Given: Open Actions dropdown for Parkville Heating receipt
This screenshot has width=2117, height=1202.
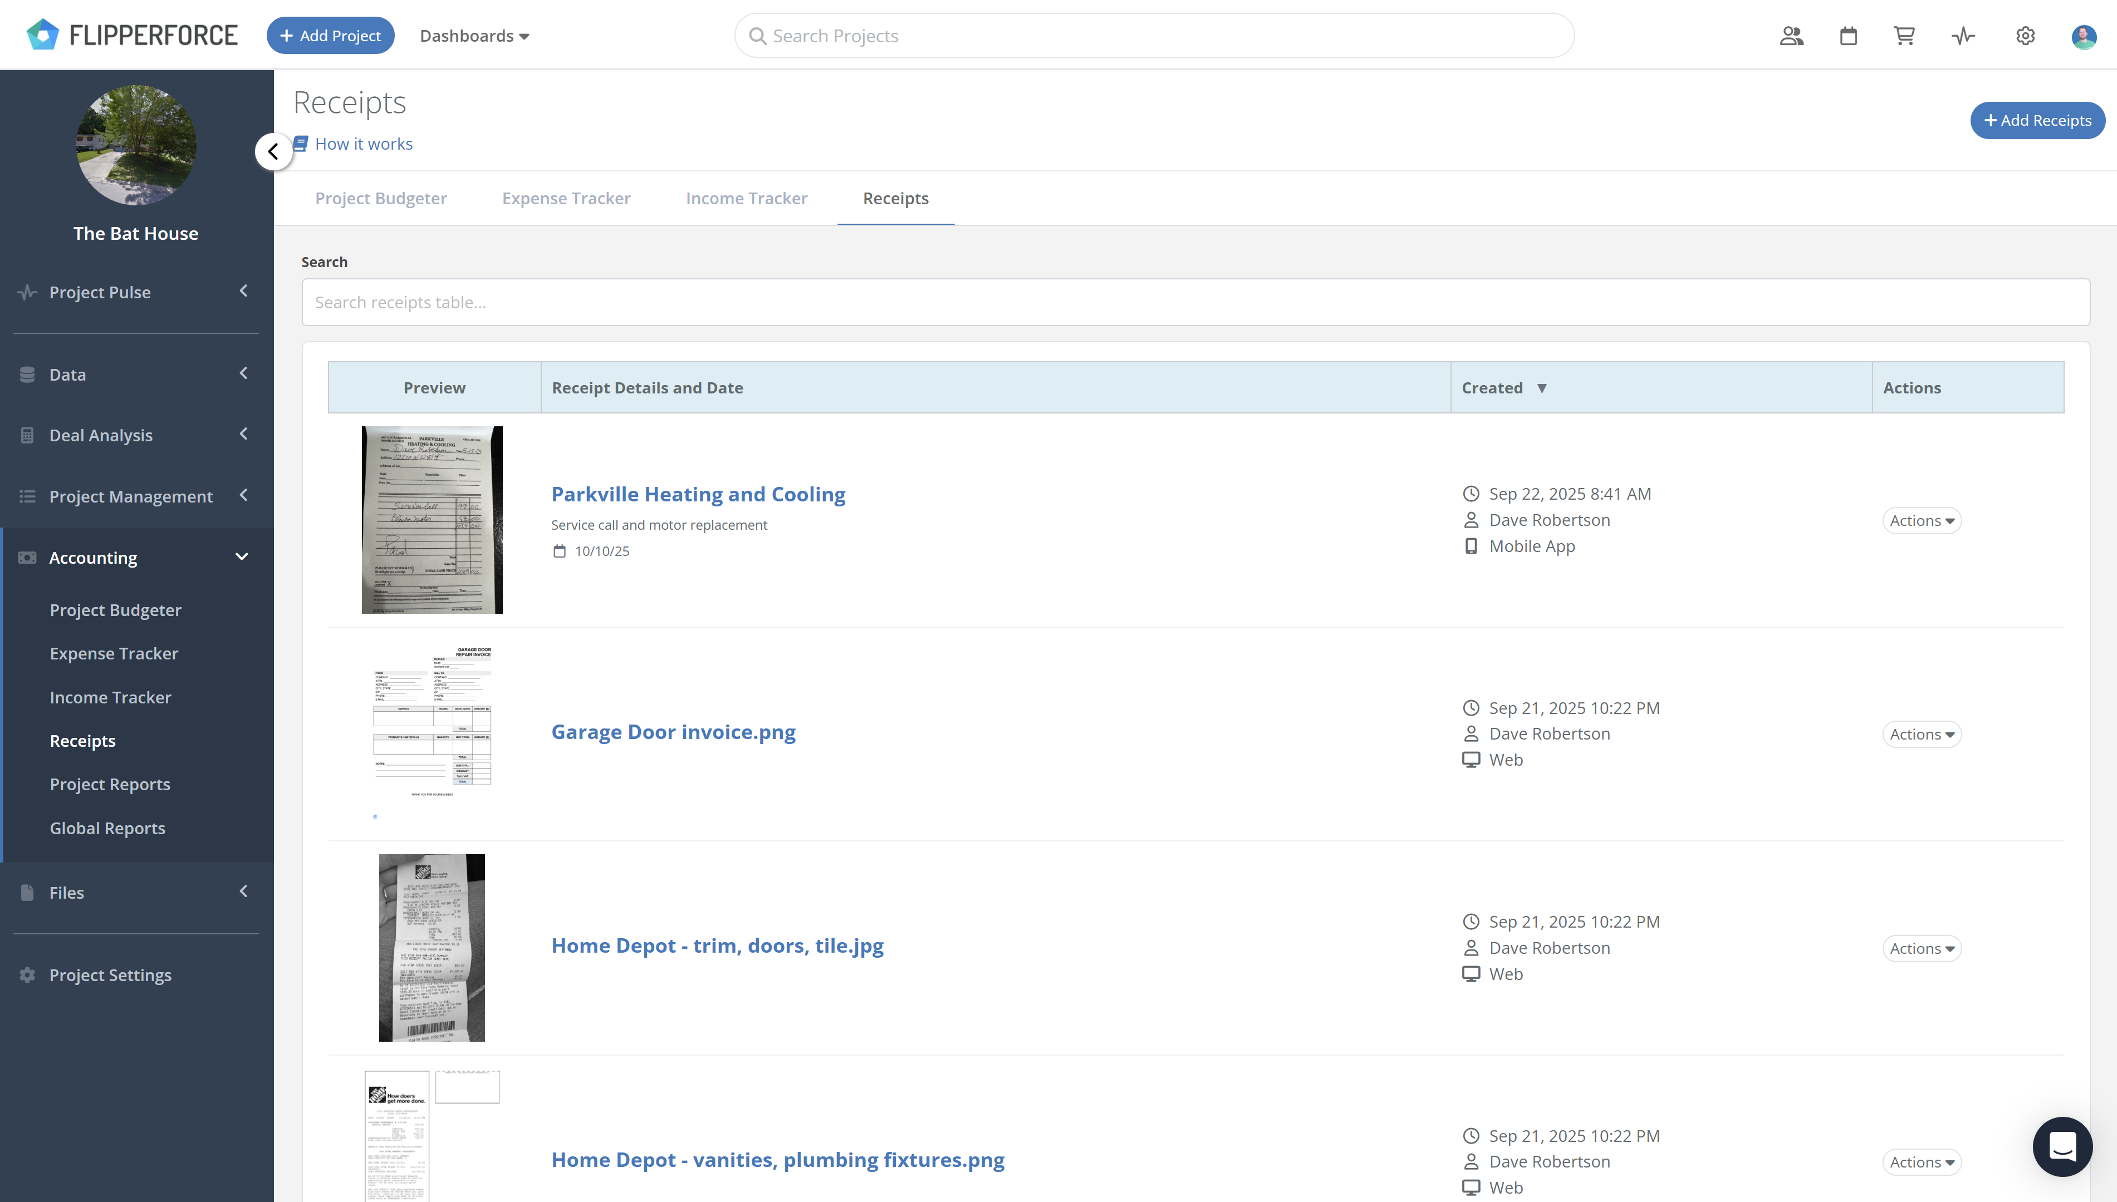Looking at the screenshot, I should click(x=1921, y=520).
